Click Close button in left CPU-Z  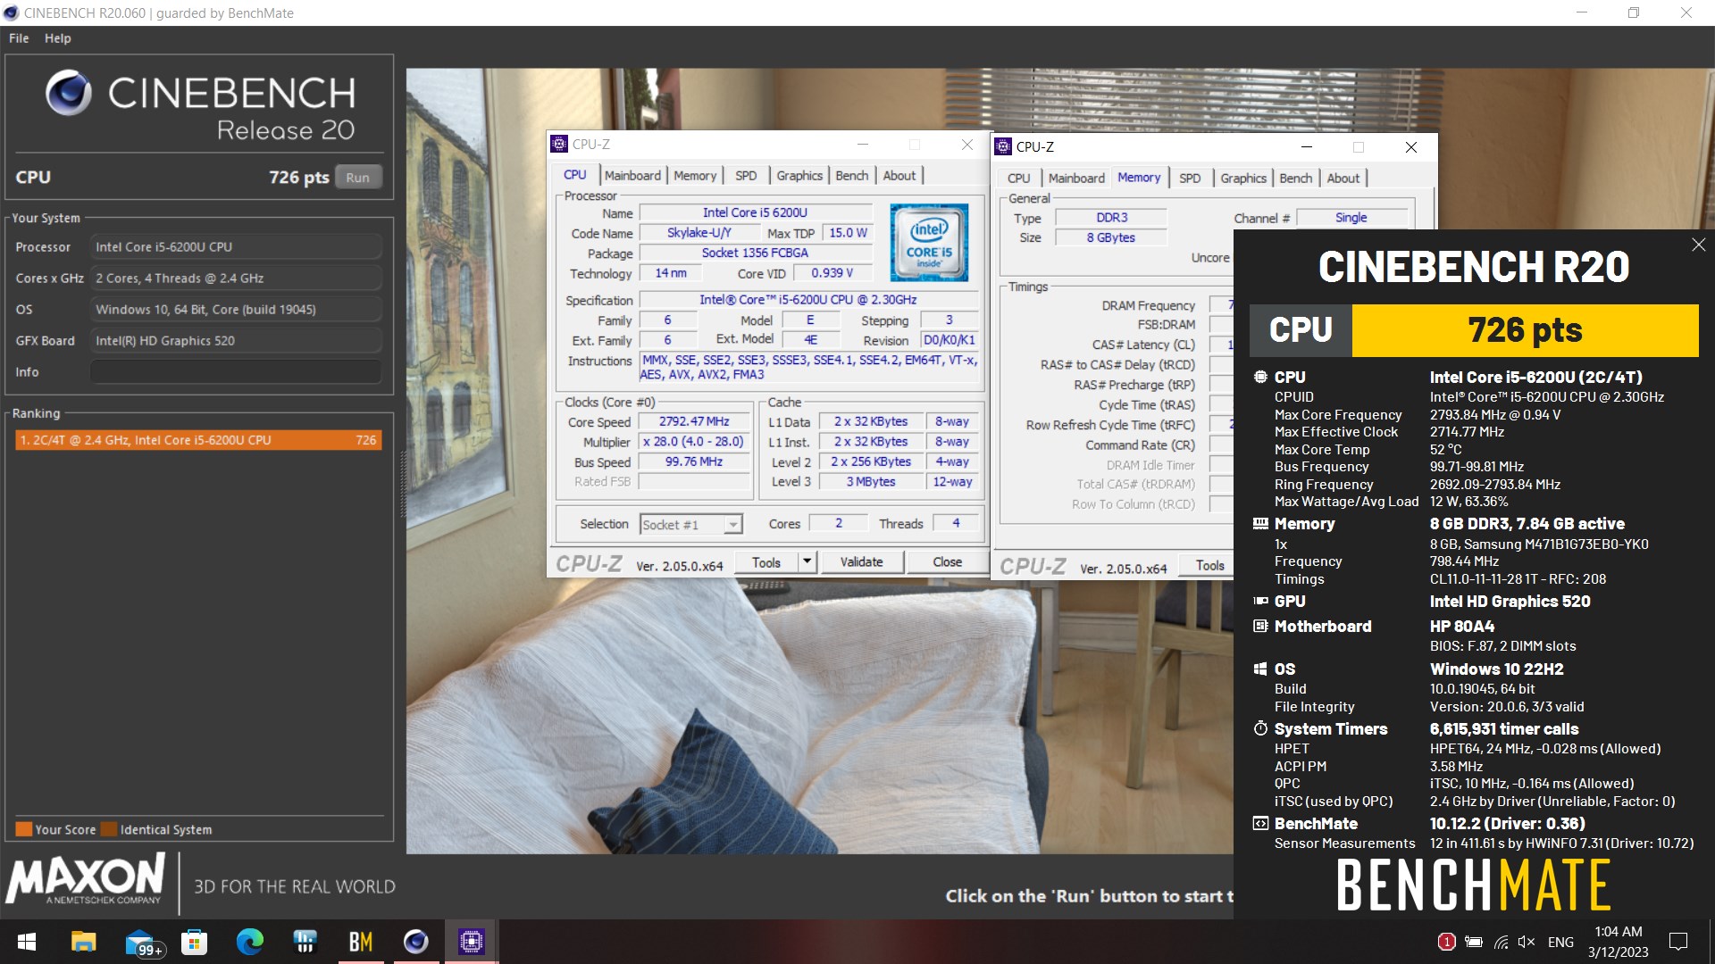pos(947,561)
